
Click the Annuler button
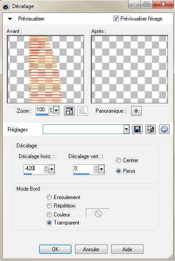[x=91, y=249]
